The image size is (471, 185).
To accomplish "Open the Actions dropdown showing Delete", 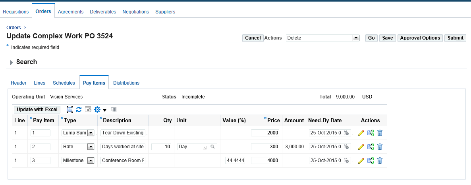I will (x=356, y=38).
